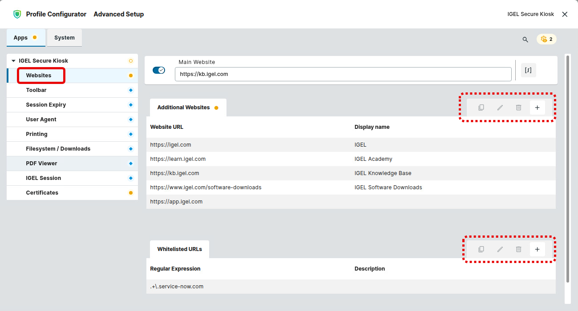Open the Certificates section
Viewport: 578px width, 311px height.
click(42, 193)
